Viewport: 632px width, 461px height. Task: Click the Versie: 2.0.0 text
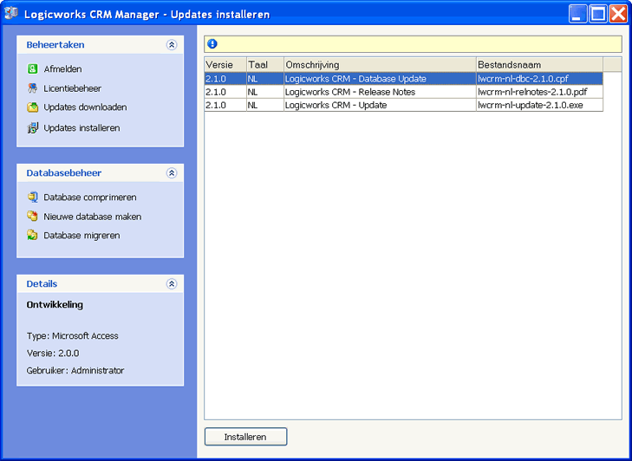pyautogui.click(x=53, y=353)
